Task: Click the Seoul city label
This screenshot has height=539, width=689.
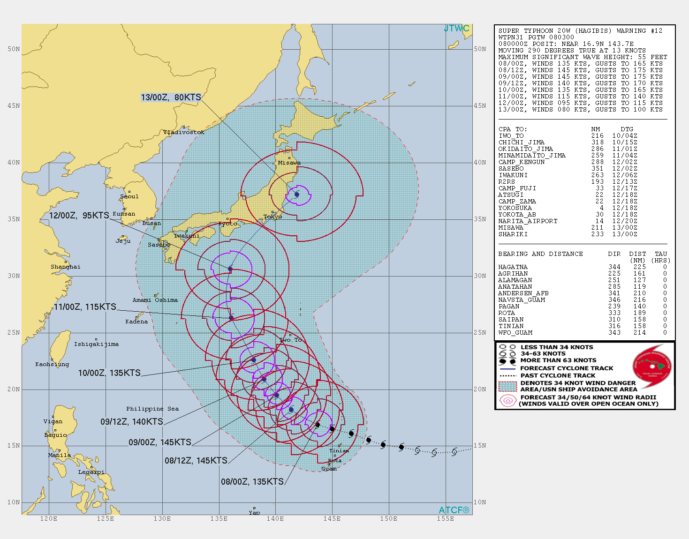Action: 129,196
